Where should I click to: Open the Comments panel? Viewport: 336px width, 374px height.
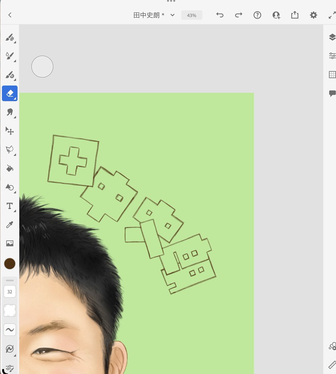[x=332, y=93]
